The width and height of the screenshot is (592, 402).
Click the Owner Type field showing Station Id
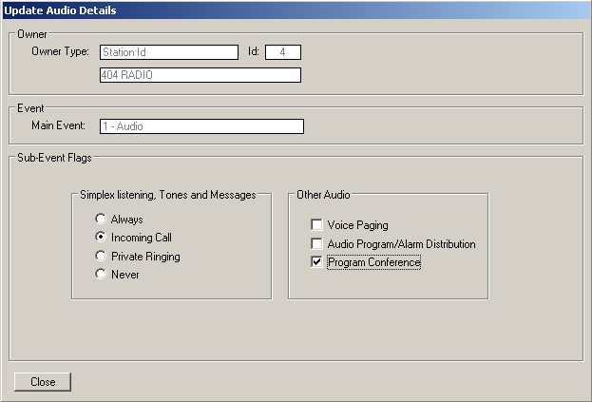pyautogui.click(x=168, y=52)
